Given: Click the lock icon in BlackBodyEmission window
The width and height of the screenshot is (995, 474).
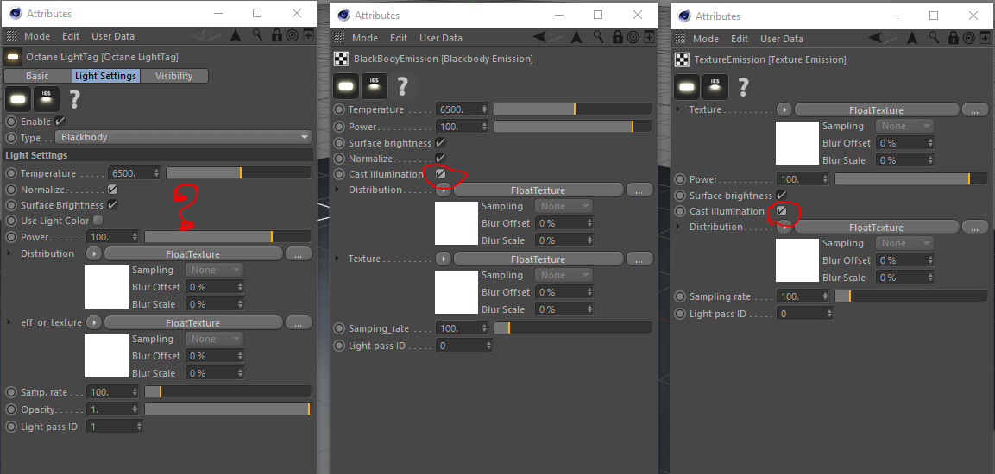Looking at the screenshot, I should (x=616, y=38).
